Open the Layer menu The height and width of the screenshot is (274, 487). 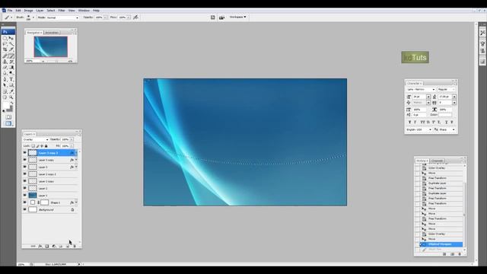click(x=40, y=11)
